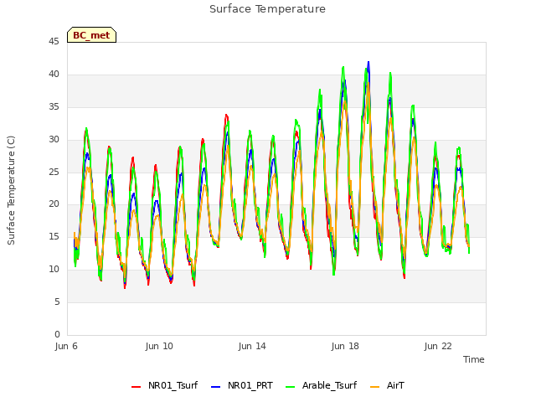This screenshot has height=402, width=536.
Task: Toggle the NR01_Tsurf legend entry
Action: coord(165,385)
